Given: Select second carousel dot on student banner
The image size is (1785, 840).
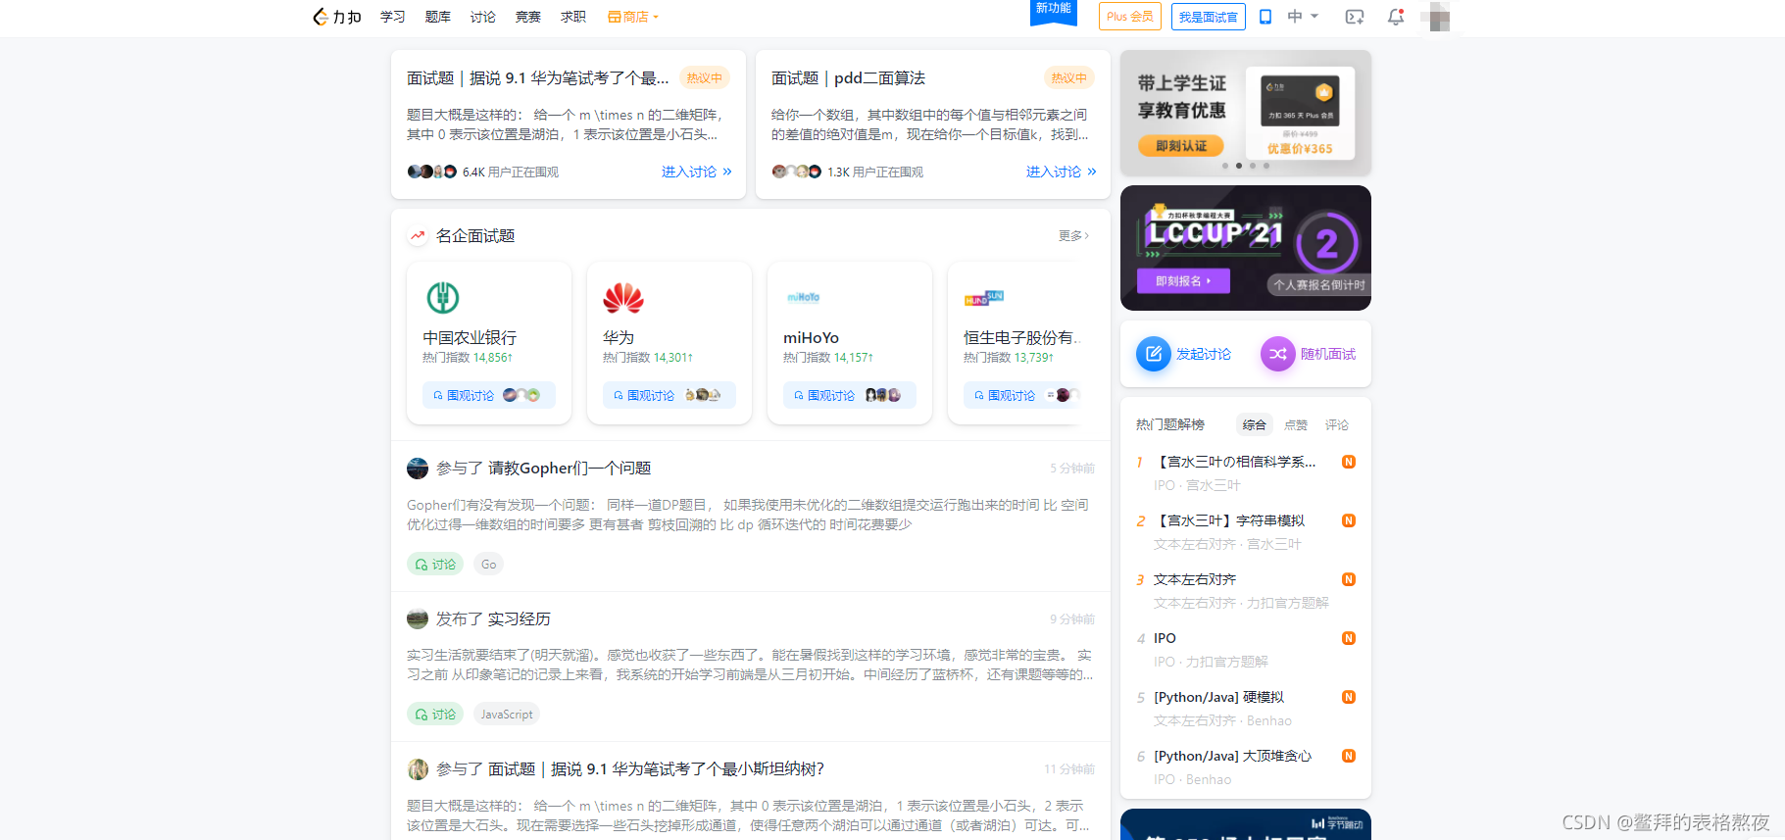Looking at the screenshot, I should [1239, 166].
